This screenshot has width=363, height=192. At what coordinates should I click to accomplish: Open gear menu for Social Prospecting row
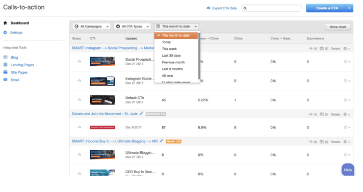click(x=347, y=62)
